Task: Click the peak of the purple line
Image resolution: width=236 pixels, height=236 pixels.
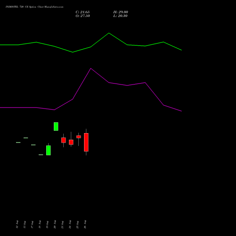Action: 91,68
